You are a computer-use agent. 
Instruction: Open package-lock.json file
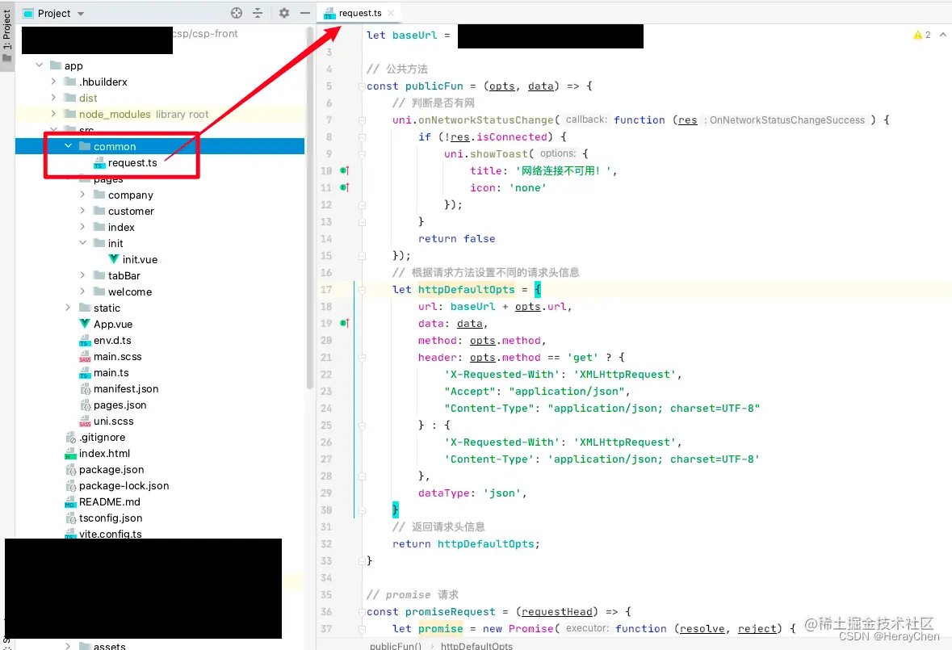124,485
